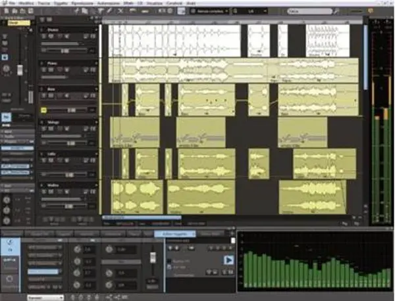Click the magnifier icon beside the search field
The height and width of the screenshot is (301, 395).
[336, 11]
